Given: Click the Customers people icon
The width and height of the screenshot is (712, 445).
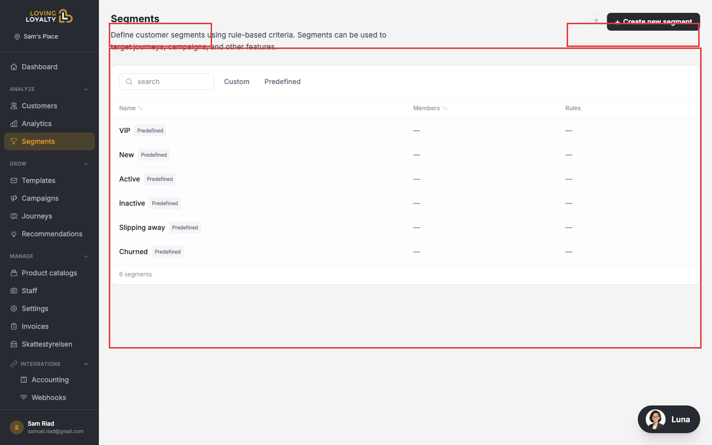Looking at the screenshot, I should (x=14, y=106).
